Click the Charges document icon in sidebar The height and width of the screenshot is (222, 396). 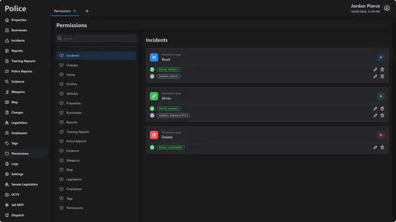click(7, 112)
